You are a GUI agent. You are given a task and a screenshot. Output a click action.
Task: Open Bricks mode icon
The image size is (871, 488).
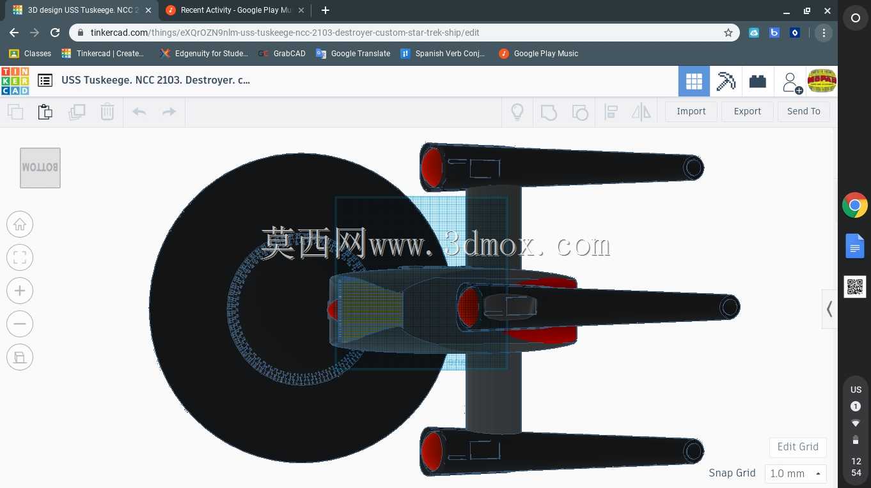pyautogui.click(x=758, y=81)
